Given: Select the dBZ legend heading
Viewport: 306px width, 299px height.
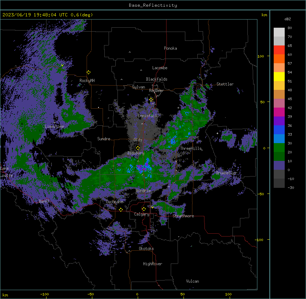Looking at the screenshot, I should click(x=288, y=19).
